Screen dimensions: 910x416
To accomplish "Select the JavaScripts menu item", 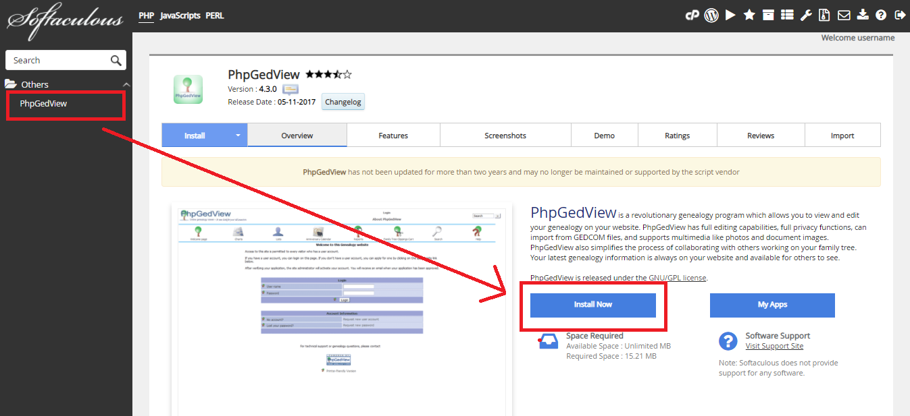I will click(180, 15).
